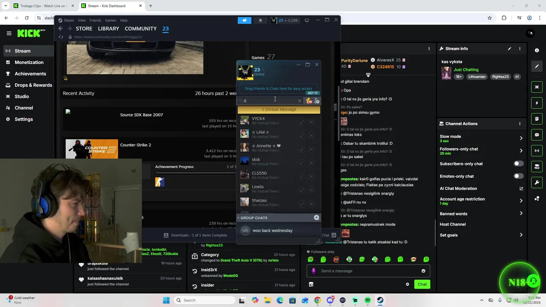Click the info icon in Kick right rail

(x=537, y=50)
